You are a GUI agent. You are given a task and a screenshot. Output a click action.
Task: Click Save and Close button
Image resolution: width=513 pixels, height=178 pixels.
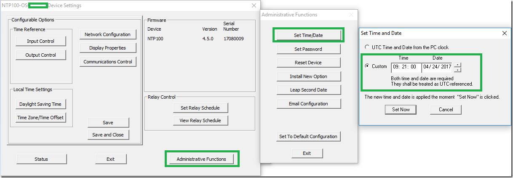coord(108,135)
